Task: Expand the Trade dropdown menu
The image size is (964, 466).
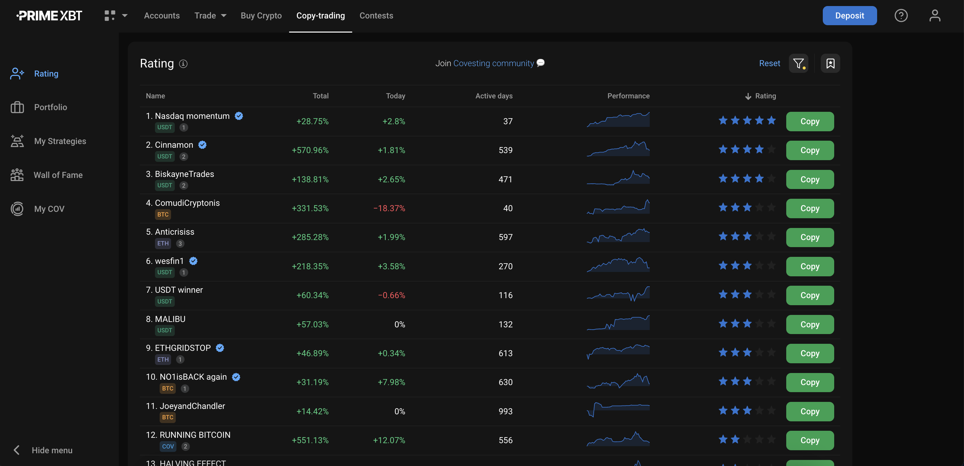Action: [x=210, y=15]
